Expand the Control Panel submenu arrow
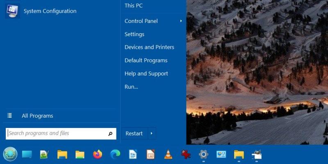Viewport: 328px width, 164px height. (x=181, y=21)
